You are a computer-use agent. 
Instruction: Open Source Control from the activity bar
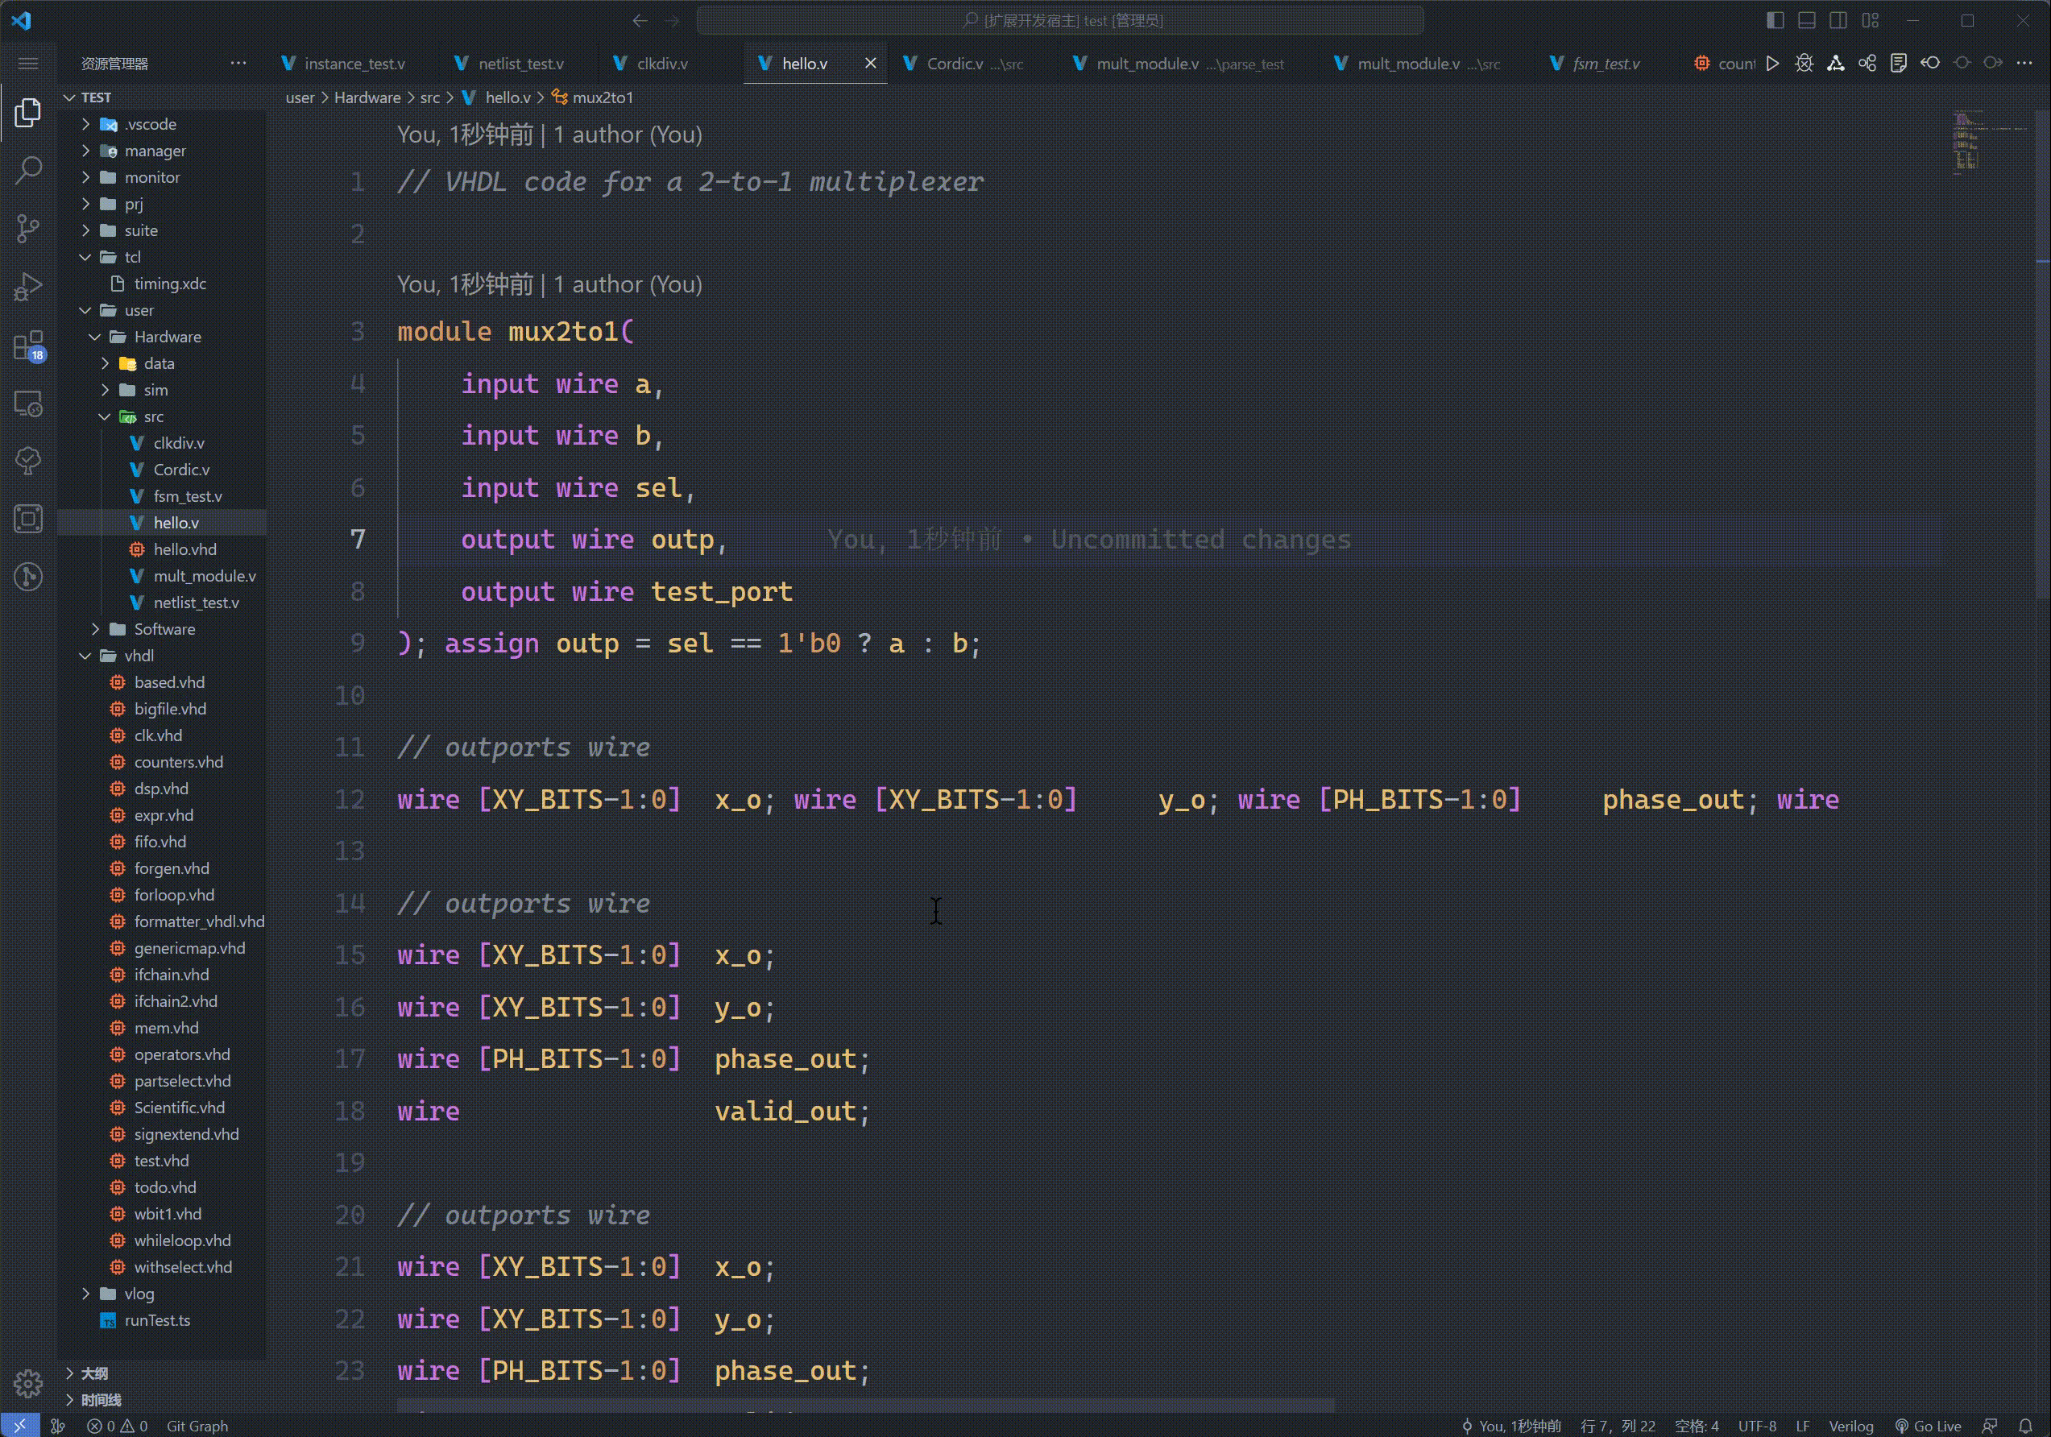27,230
